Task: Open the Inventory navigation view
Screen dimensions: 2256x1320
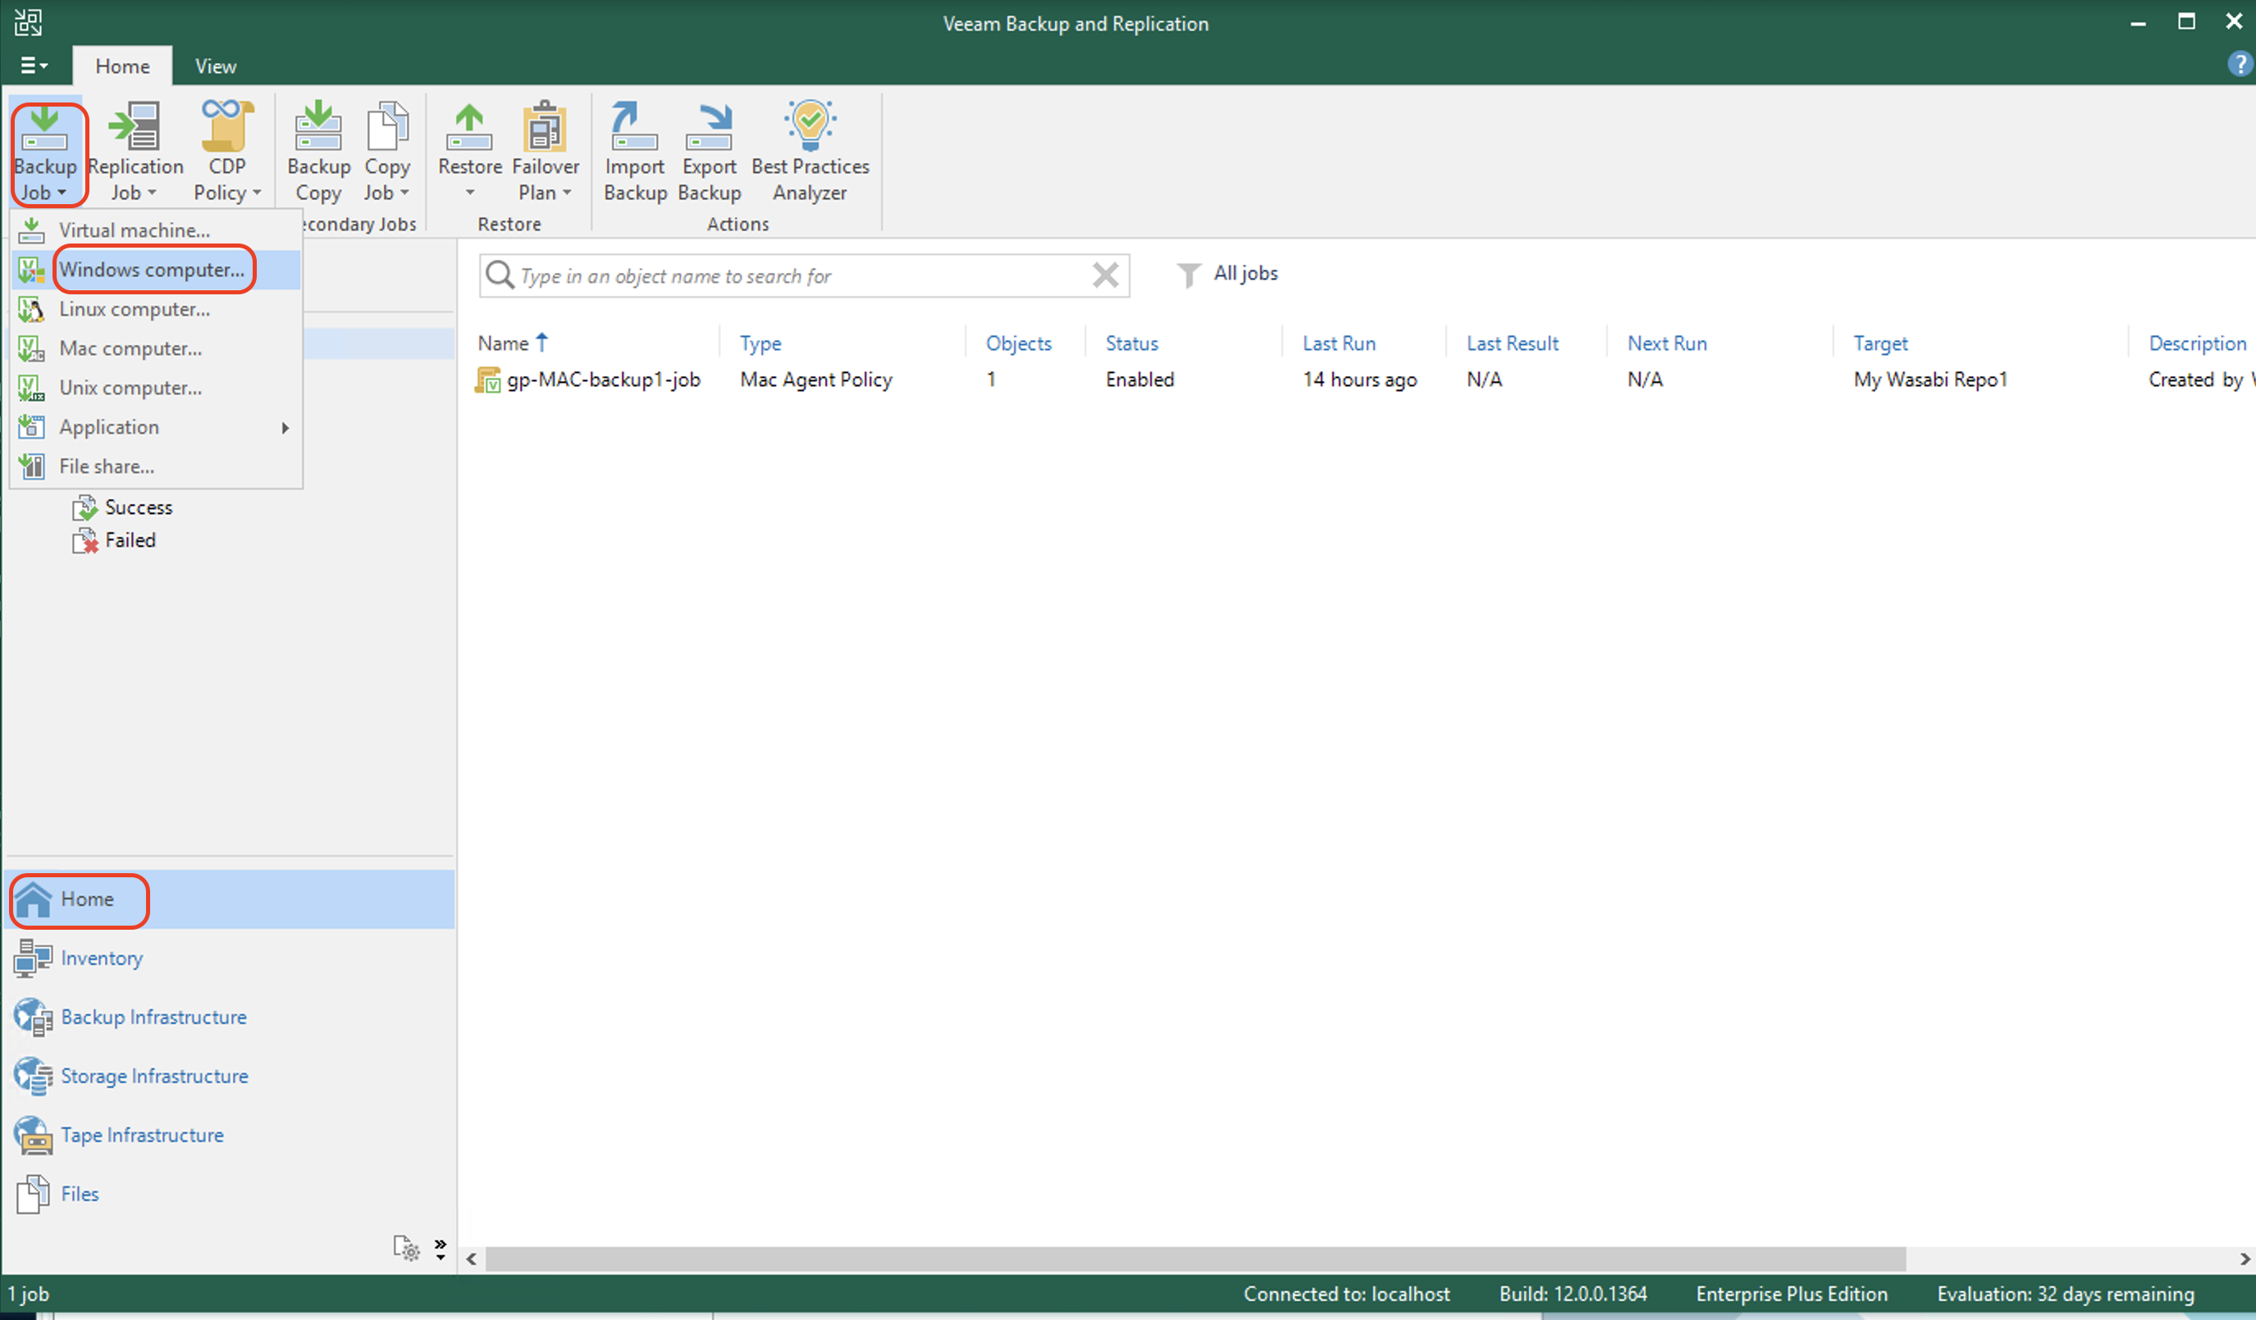Action: coord(229,958)
